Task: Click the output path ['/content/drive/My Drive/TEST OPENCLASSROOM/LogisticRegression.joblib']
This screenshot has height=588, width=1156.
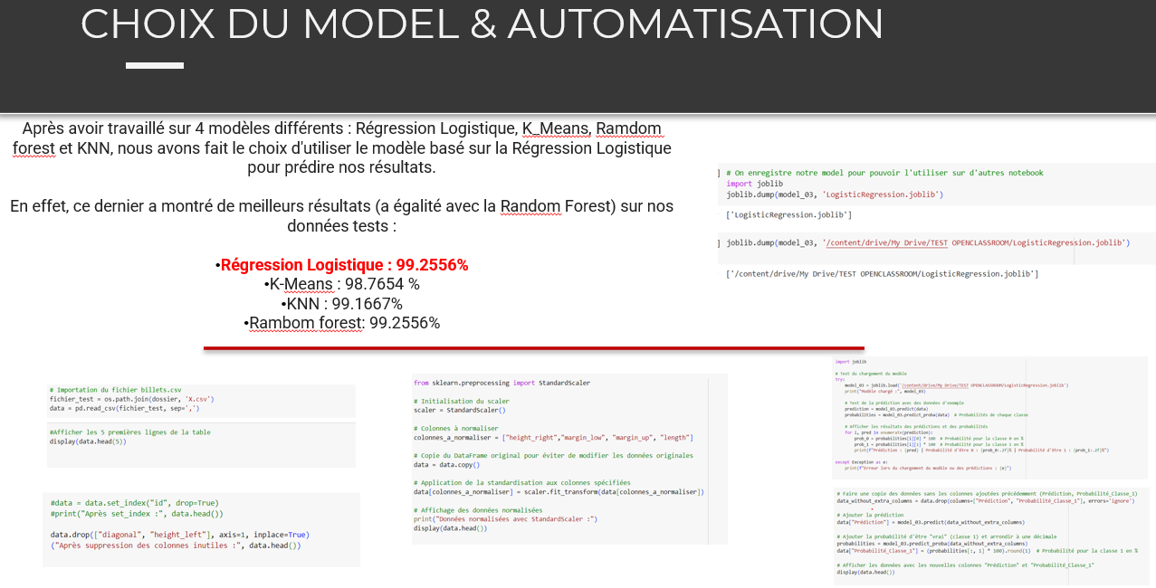Action: pos(882,274)
